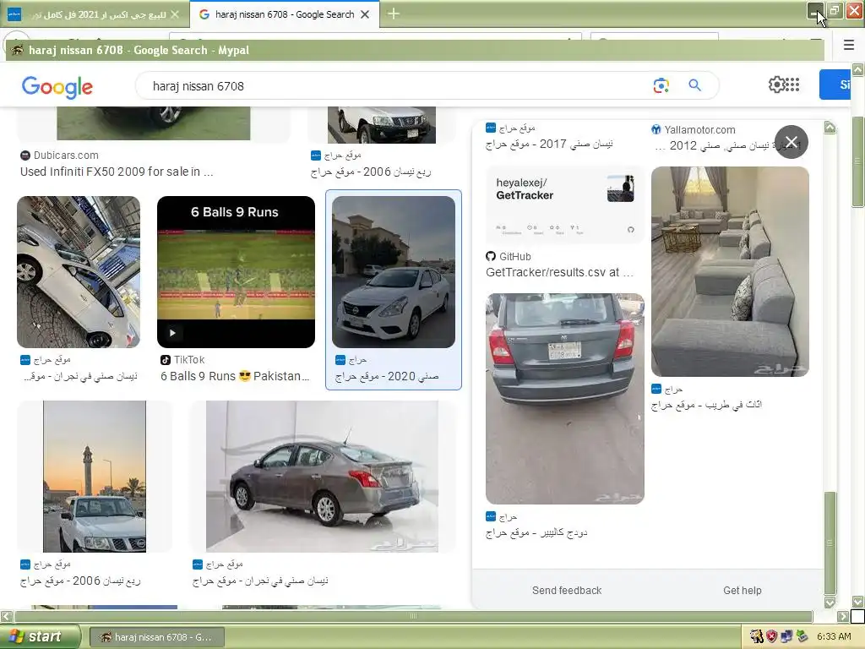Click the preview panel scrollbar up arrow
The width and height of the screenshot is (865, 649).
point(830,128)
